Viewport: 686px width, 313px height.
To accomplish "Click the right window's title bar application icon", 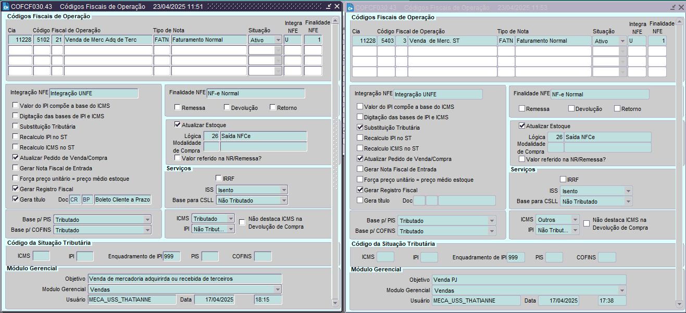I will 350,8.
